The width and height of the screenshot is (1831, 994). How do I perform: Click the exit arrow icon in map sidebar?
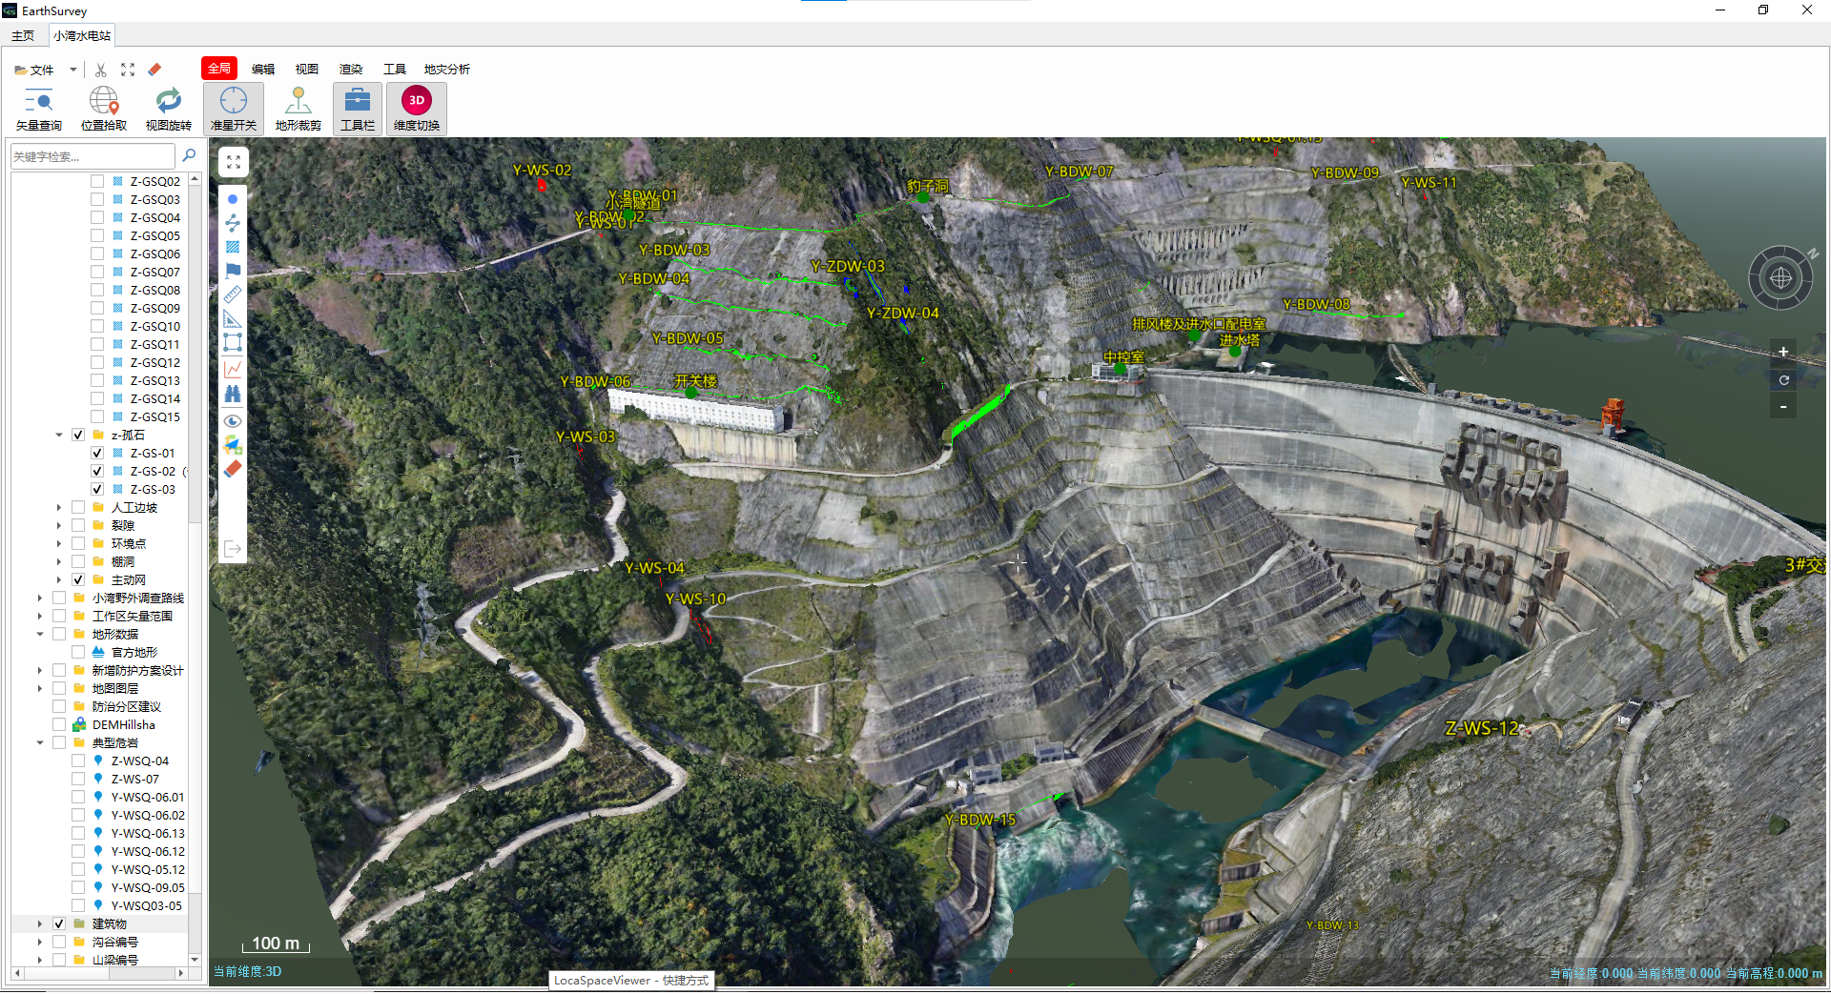(233, 549)
